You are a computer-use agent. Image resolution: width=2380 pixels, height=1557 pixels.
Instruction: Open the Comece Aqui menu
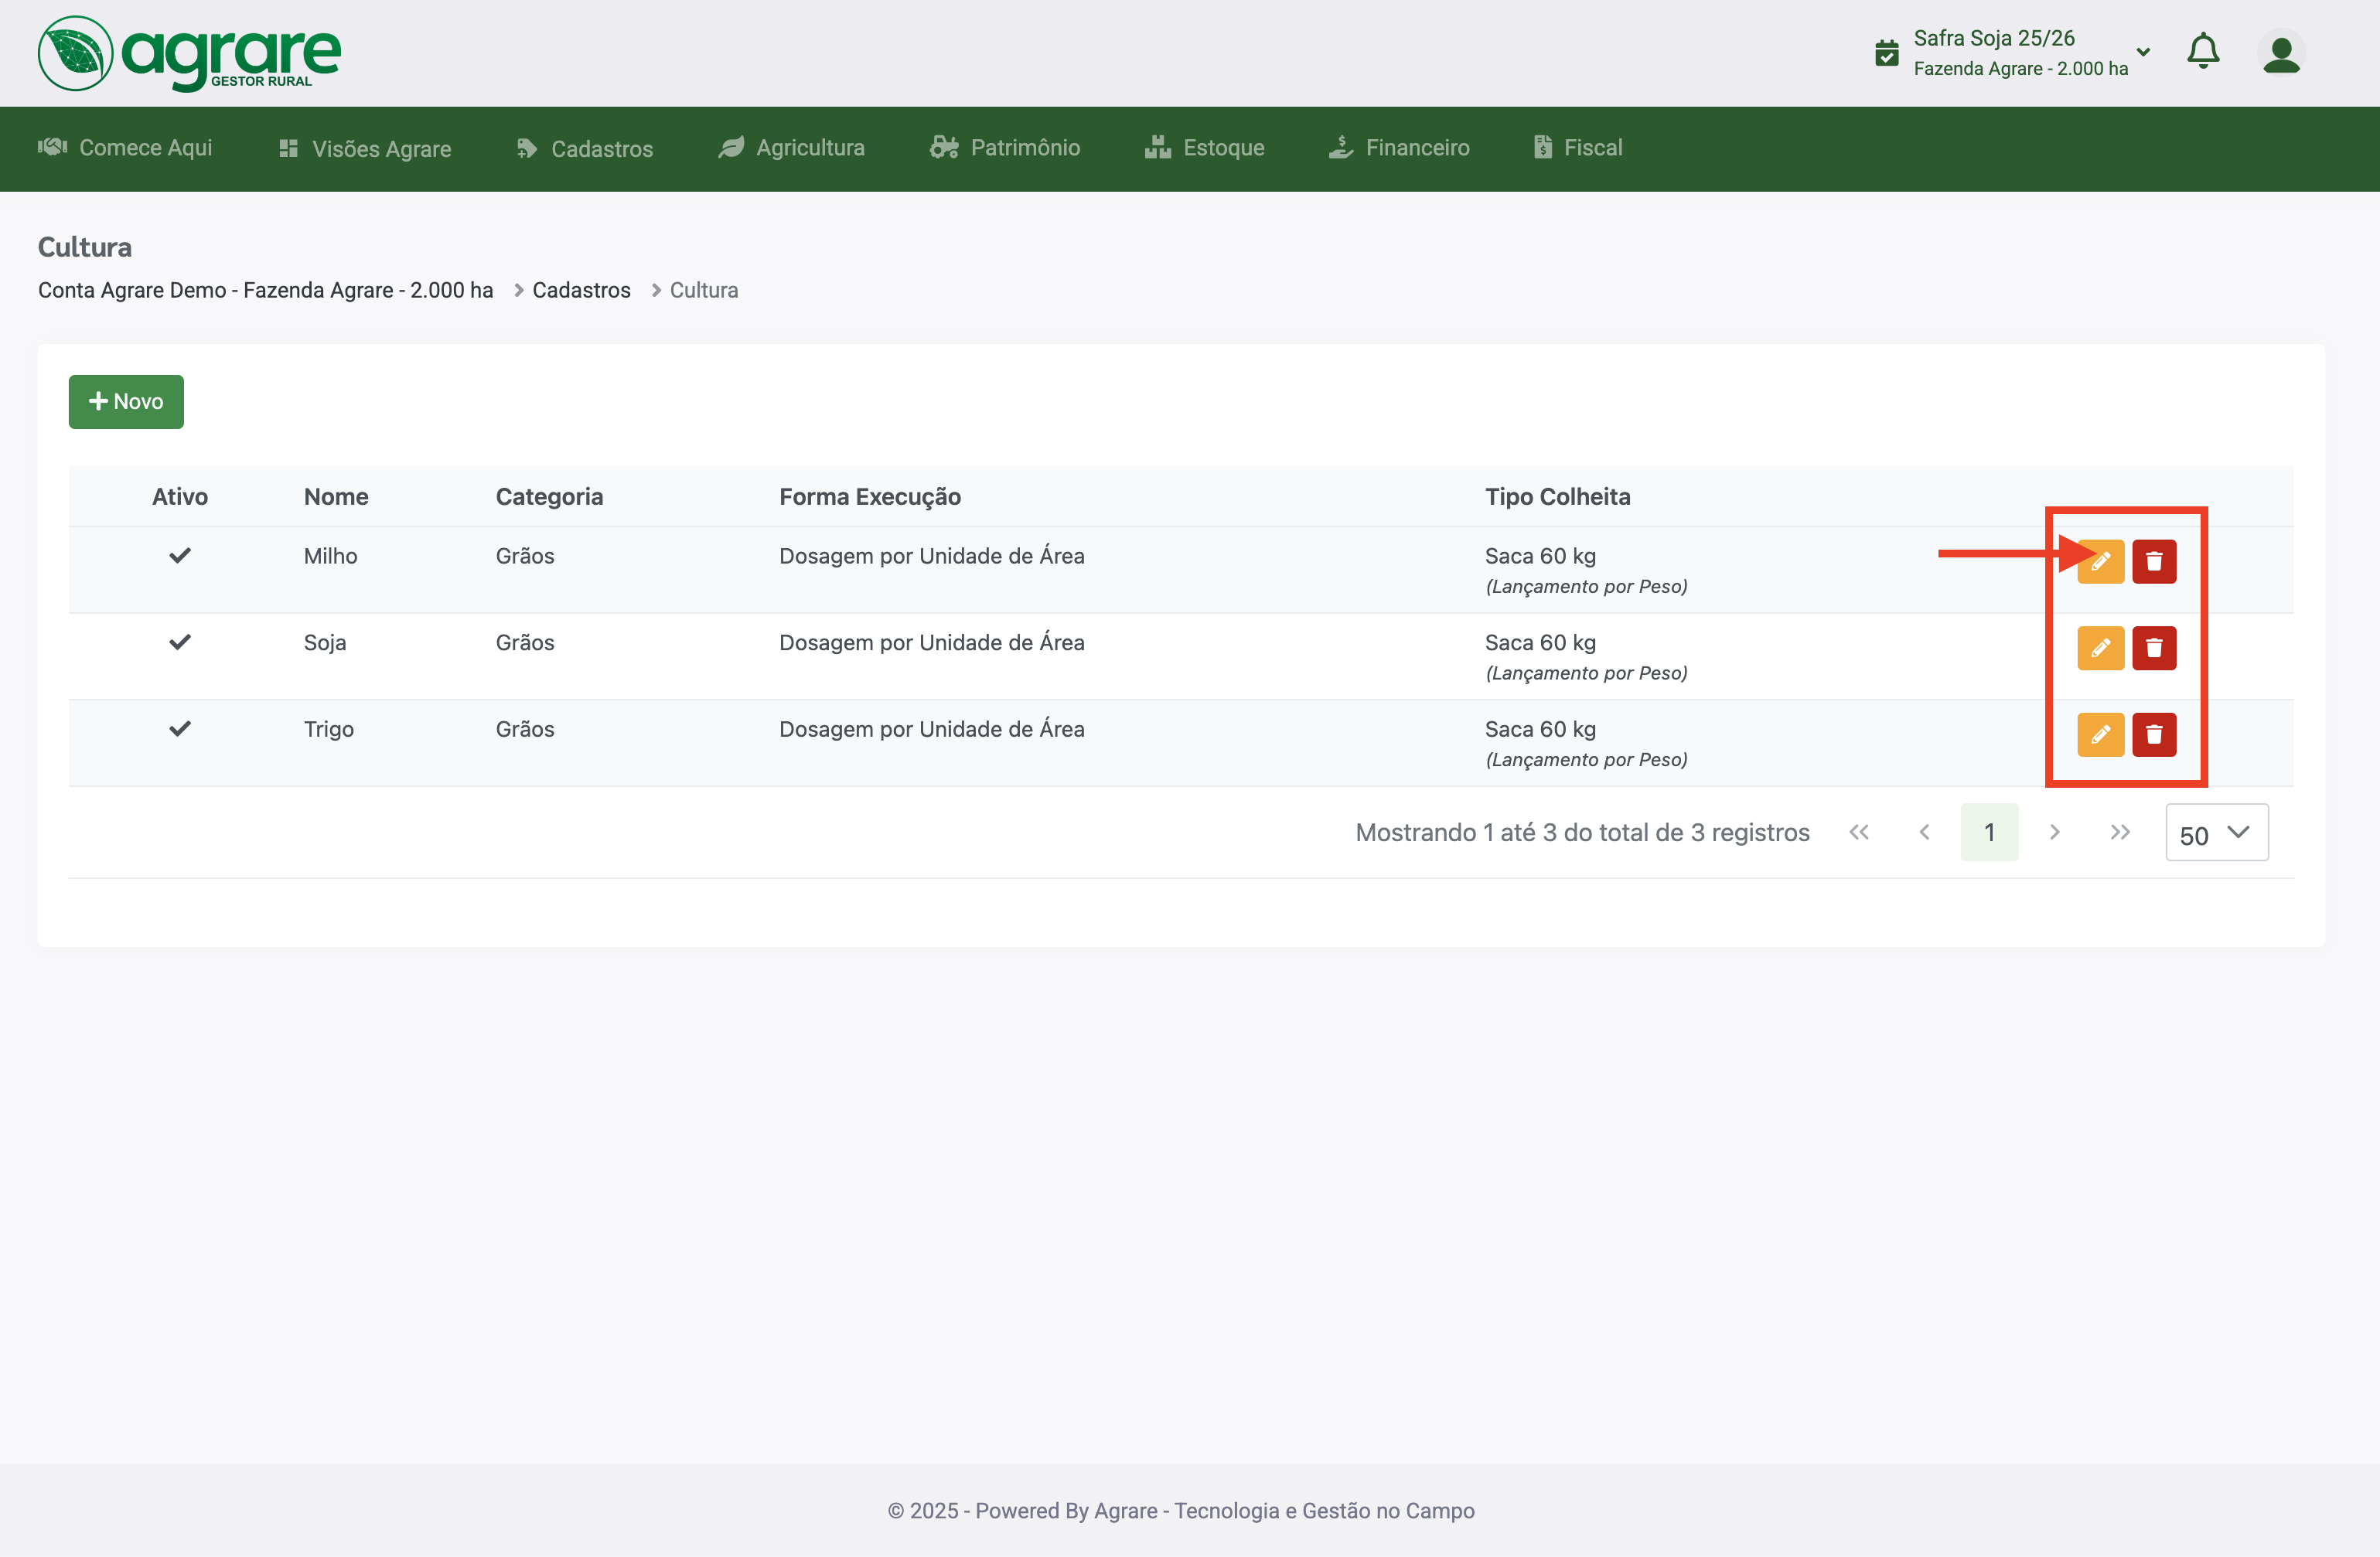pos(125,148)
